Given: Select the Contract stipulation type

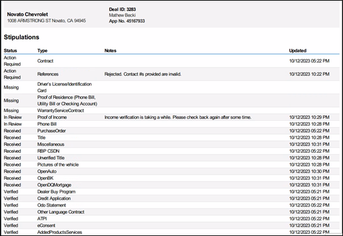Looking at the screenshot, I should (x=45, y=61).
